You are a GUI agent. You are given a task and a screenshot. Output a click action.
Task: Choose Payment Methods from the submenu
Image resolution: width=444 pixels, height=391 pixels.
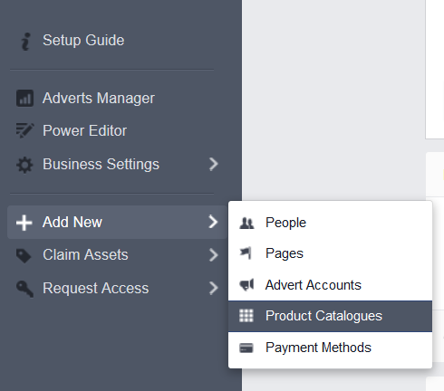[x=330, y=348]
